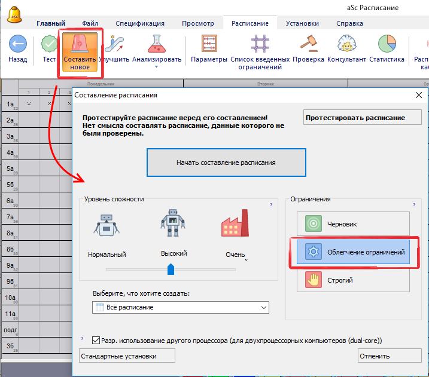Open the Статистика pie chart icon
This screenshot has width=429, height=377.
click(x=387, y=45)
